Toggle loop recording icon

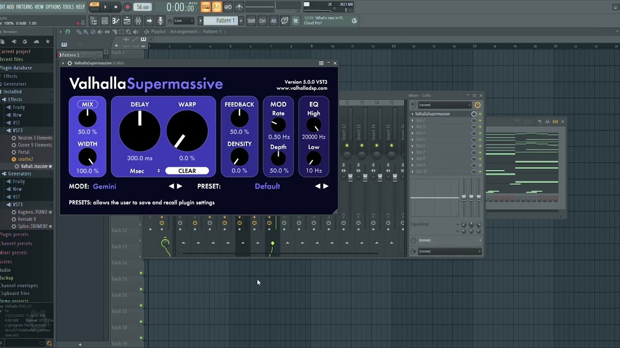tap(228, 7)
